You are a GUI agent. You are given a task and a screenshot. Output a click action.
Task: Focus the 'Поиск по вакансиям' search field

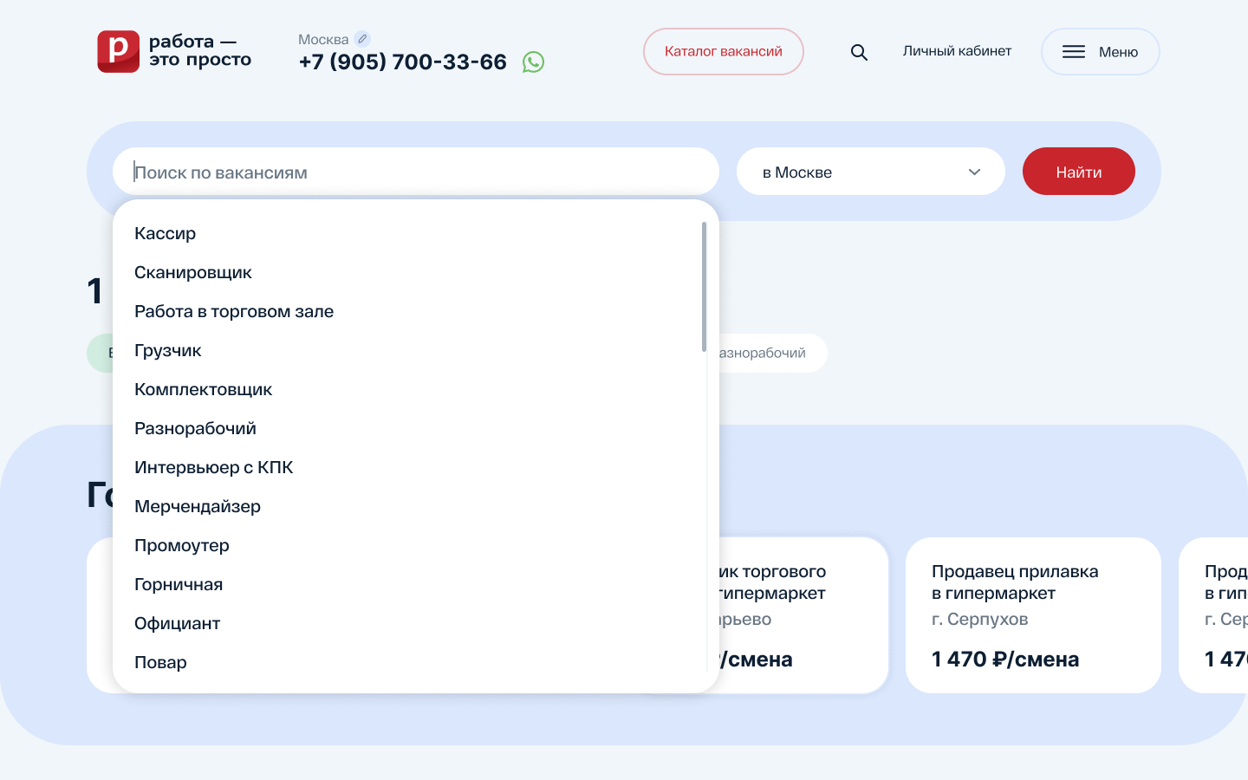click(x=416, y=172)
